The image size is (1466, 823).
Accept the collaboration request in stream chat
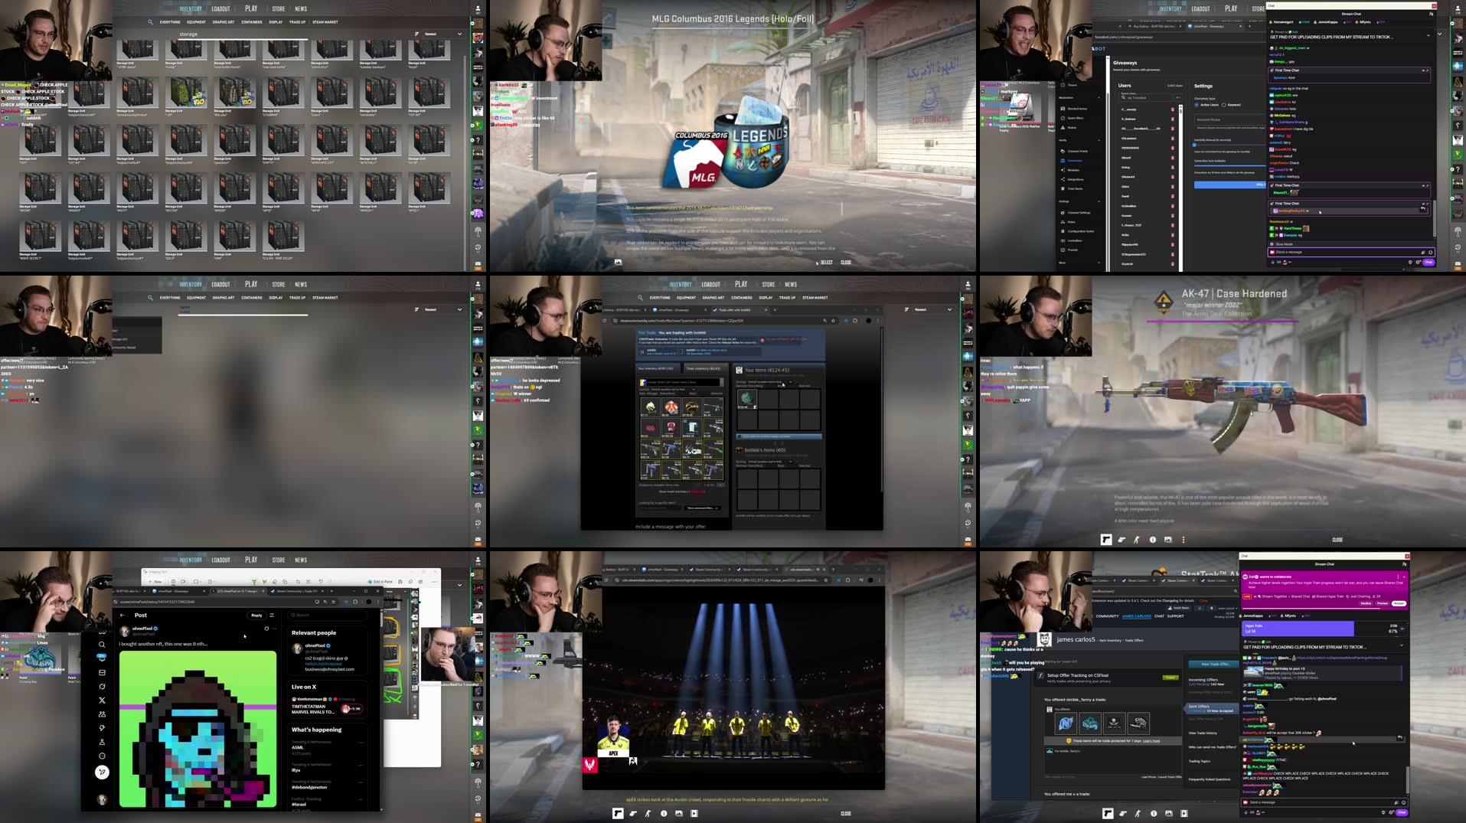(1399, 603)
